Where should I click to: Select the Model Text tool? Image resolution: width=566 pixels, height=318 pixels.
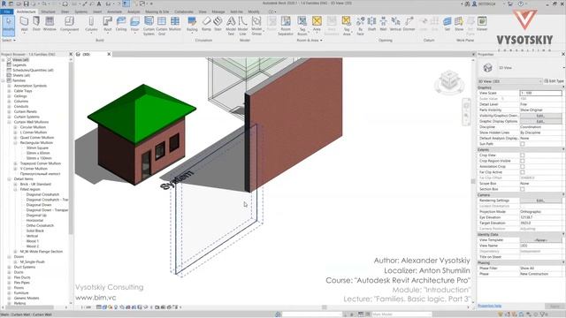pos(231,26)
